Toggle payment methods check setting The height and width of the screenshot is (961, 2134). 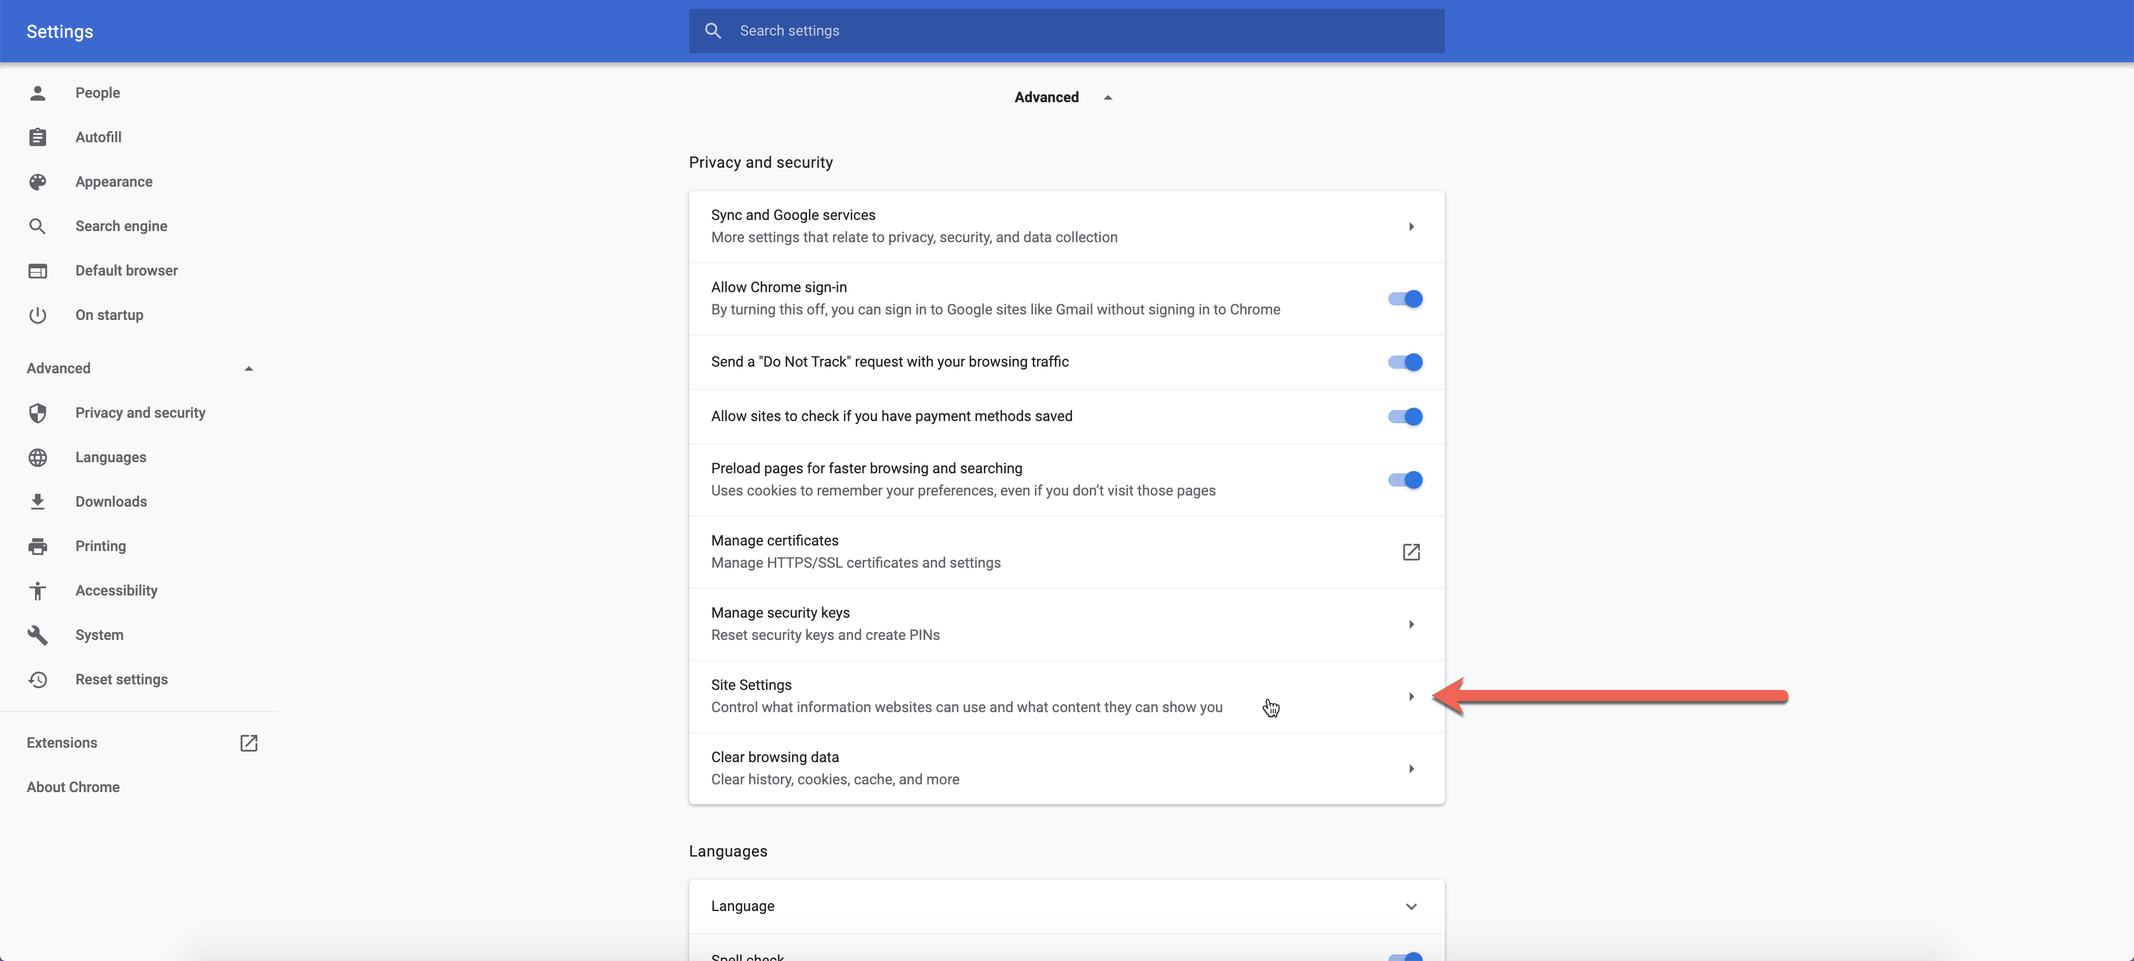coord(1405,417)
